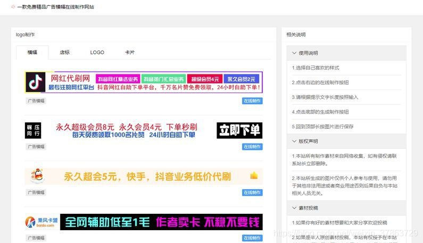
Task: Click the small site logo icon in the header
Action: 13,7
